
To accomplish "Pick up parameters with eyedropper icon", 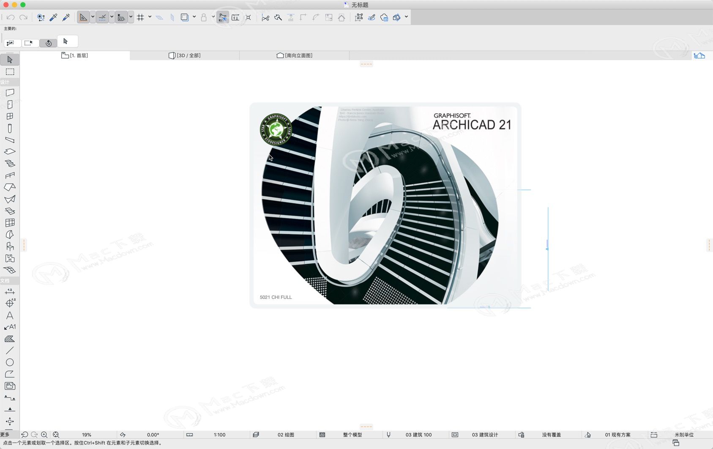I will point(53,17).
